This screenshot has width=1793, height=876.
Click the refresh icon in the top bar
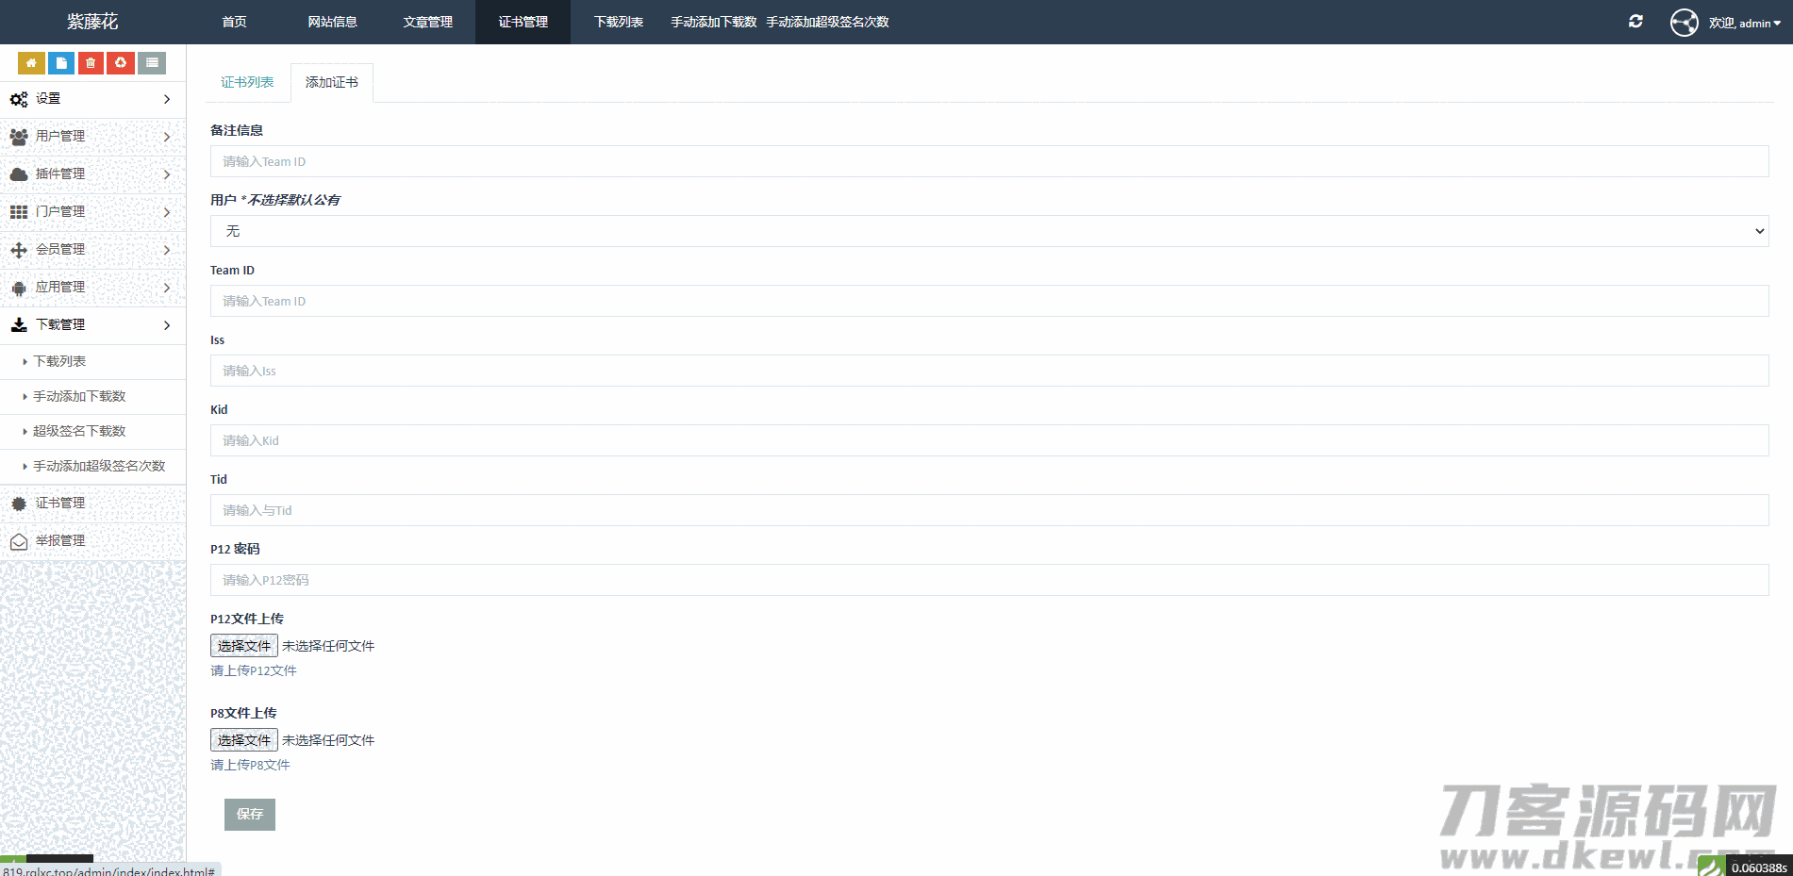(1635, 22)
